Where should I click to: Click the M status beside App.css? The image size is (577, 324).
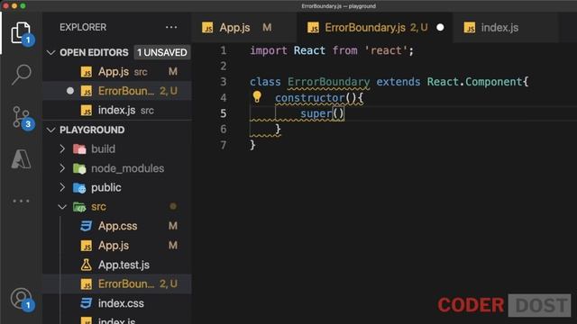pyautogui.click(x=173, y=226)
